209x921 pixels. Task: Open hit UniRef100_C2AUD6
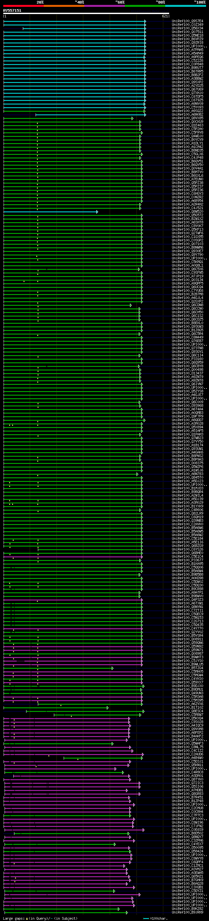coord(187,754)
